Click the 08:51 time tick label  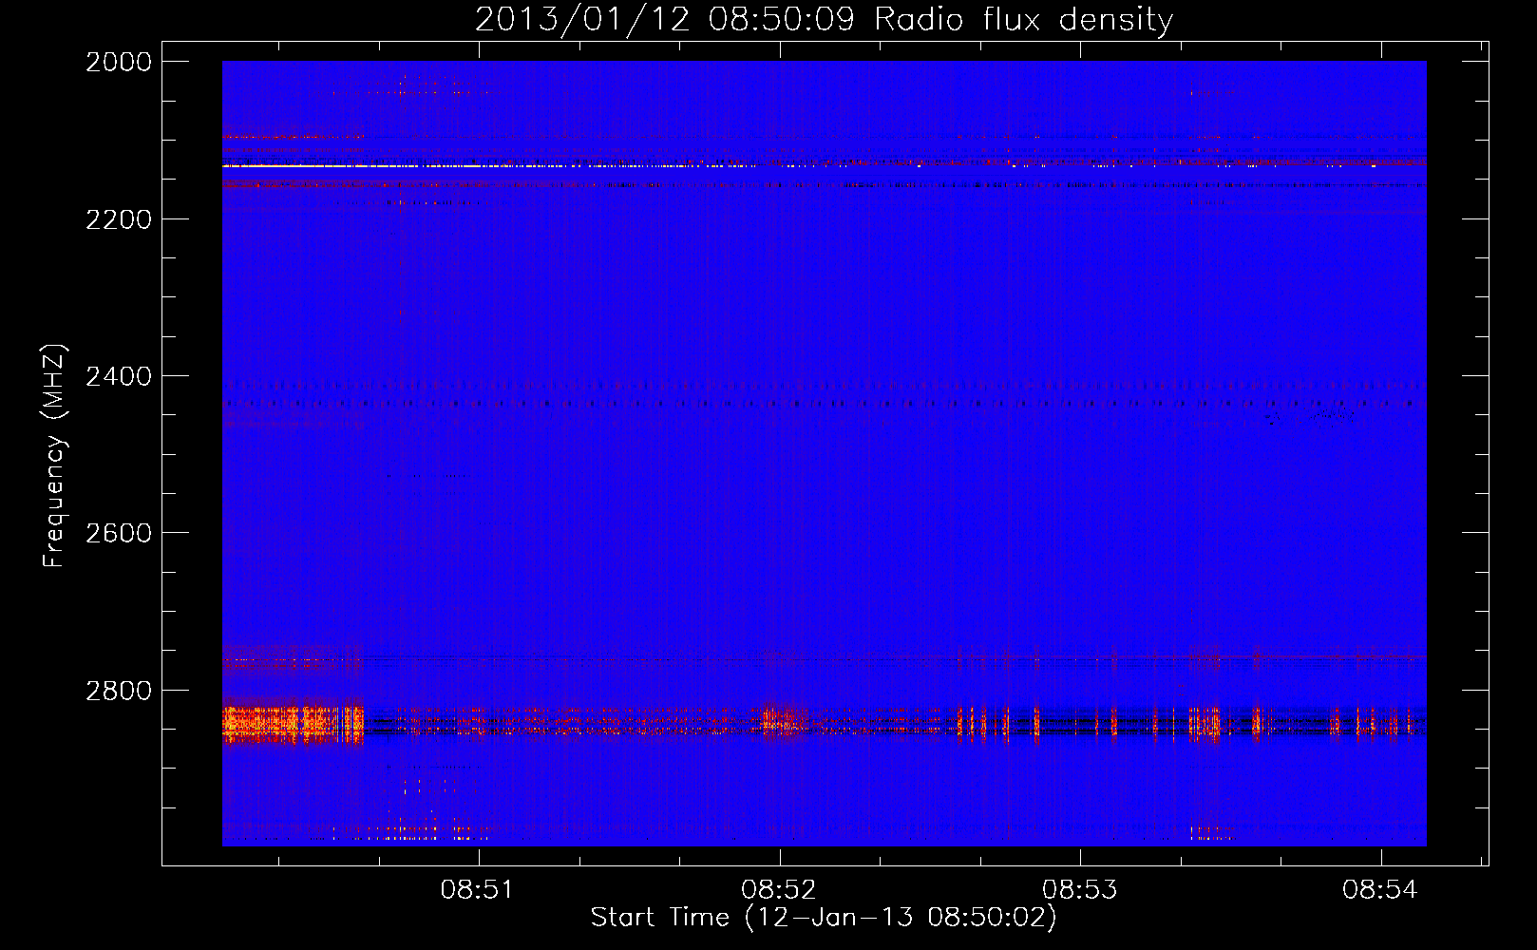(x=477, y=889)
